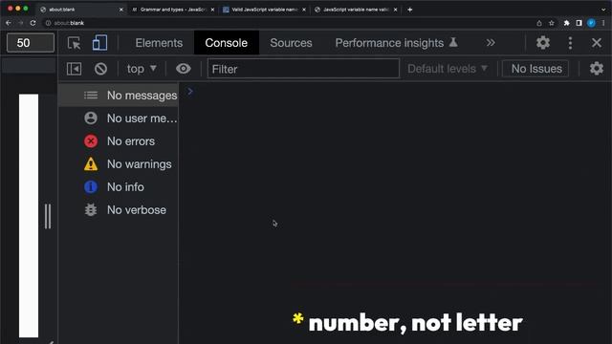Image resolution: width=612 pixels, height=344 pixels.
Task: Switch to Grammar and types browser tab
Action: [173, 10]
